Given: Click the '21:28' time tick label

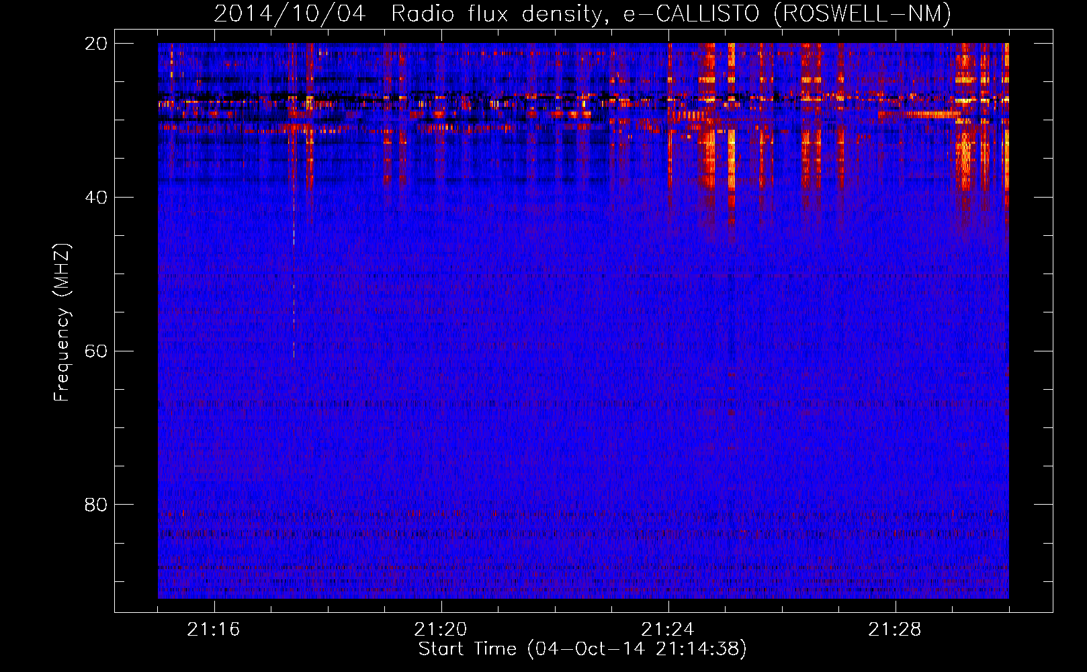Looking at the screenshot, I should (895, 630).
